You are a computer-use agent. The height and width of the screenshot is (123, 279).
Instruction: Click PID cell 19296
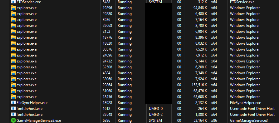107,8
